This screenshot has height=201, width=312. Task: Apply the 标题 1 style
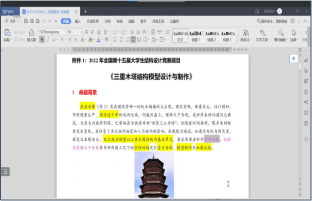196,35
